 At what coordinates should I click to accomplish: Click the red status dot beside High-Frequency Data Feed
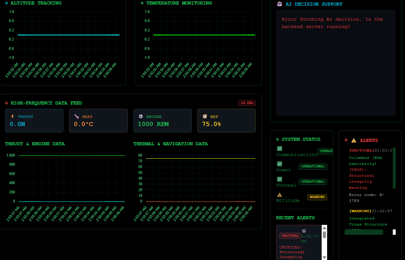7,103
